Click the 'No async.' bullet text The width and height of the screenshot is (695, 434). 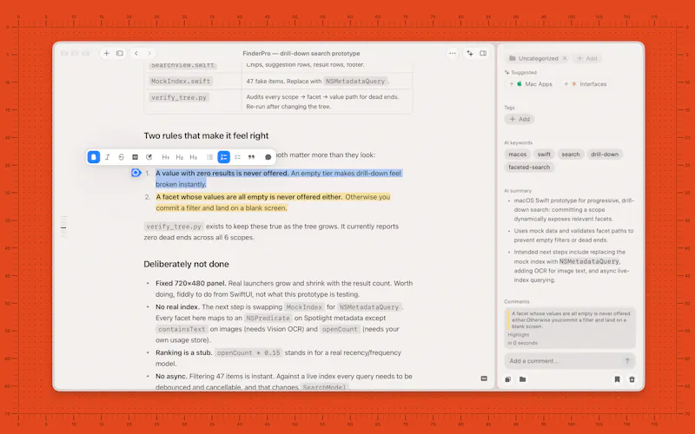(171, 377)
